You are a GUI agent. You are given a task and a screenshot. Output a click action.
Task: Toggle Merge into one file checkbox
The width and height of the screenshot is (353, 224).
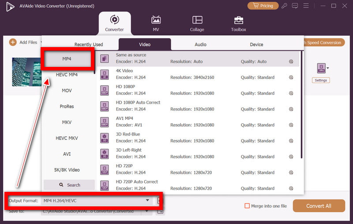247,206
